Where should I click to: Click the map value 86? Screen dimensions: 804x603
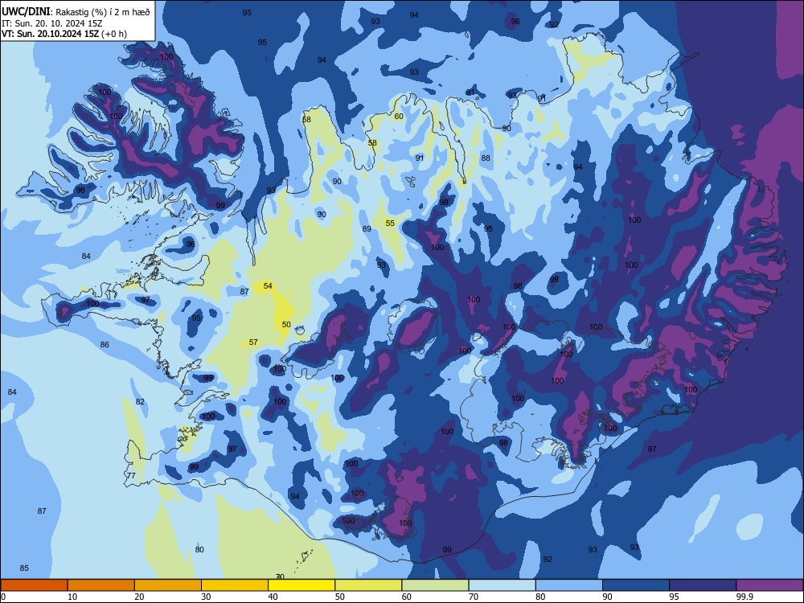[x=105, y=345]
